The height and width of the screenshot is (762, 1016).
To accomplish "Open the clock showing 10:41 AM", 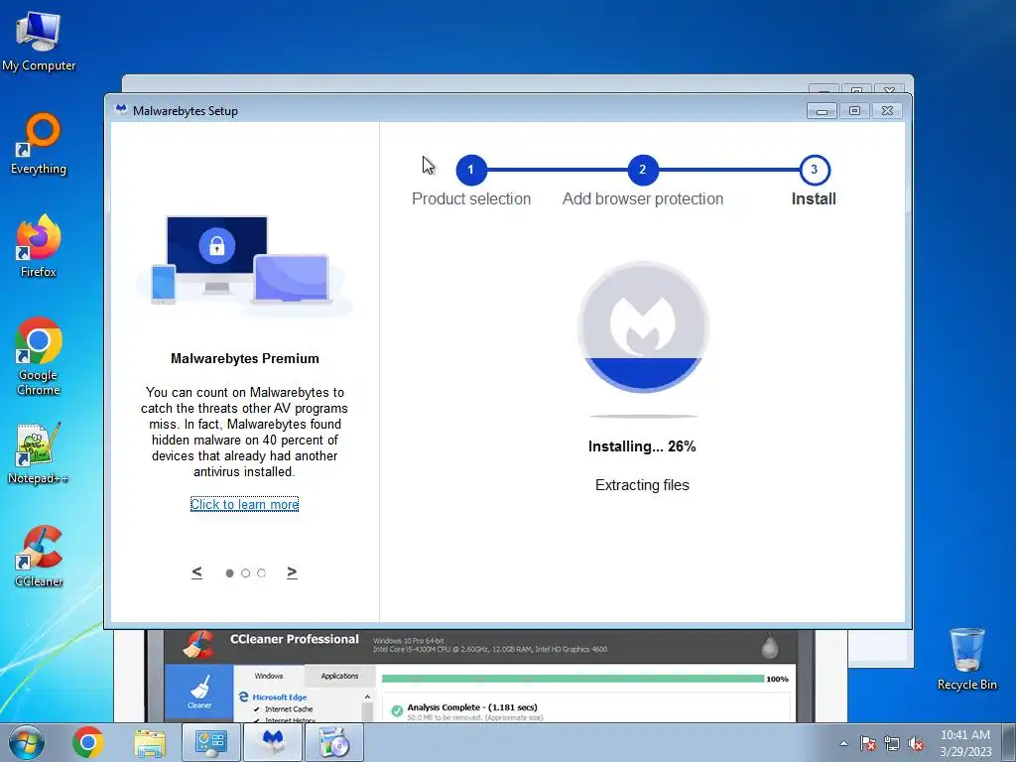I will (965, 743).
